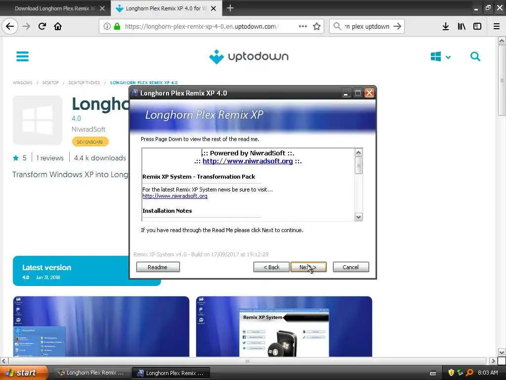Image resolution: width=506 pixels, height=380 pixels.
Task: Open the 1 reviews link
Action: tap(50, 158)
